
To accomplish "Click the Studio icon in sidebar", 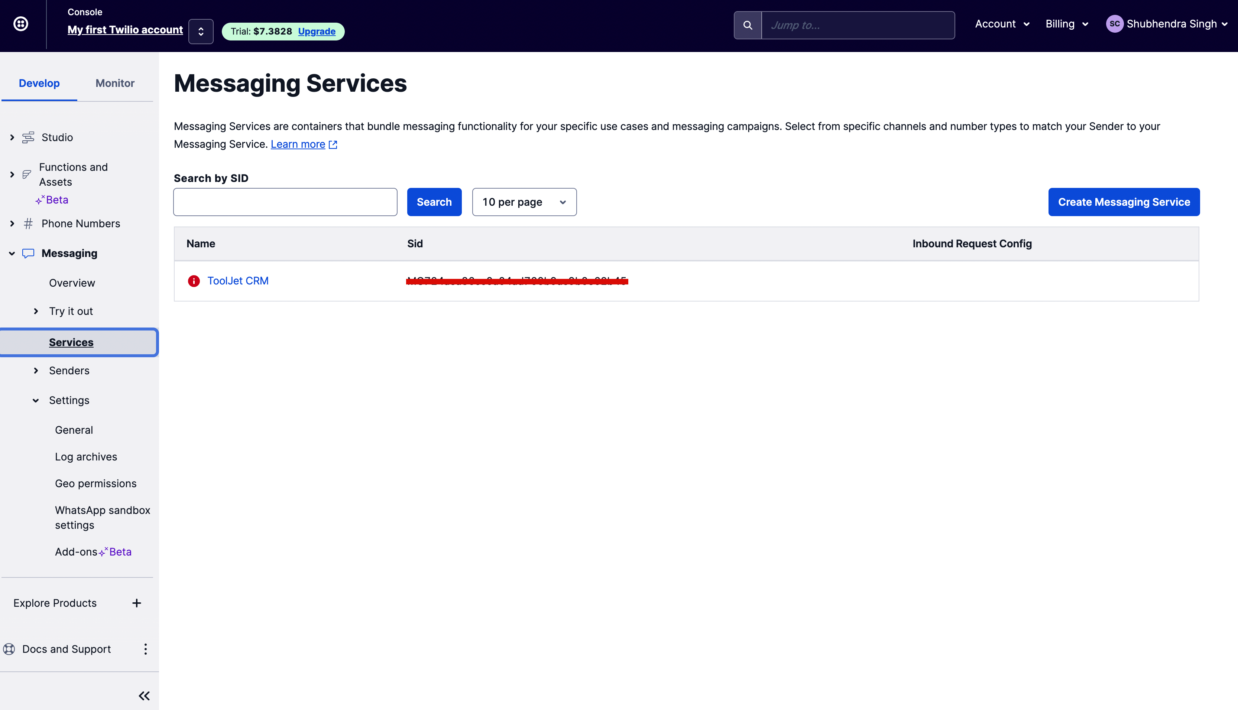I will tap(28, 137).
